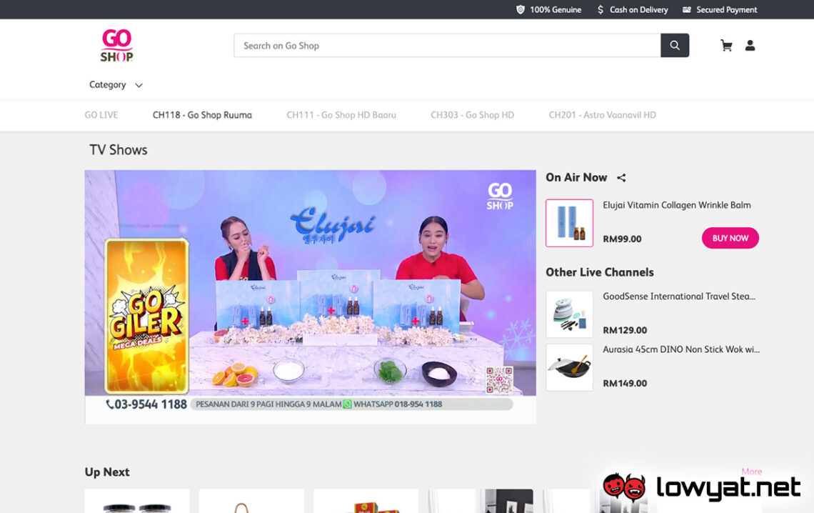Click the Go Shop logo
This screenshot has height=513, width=814.
116,44
